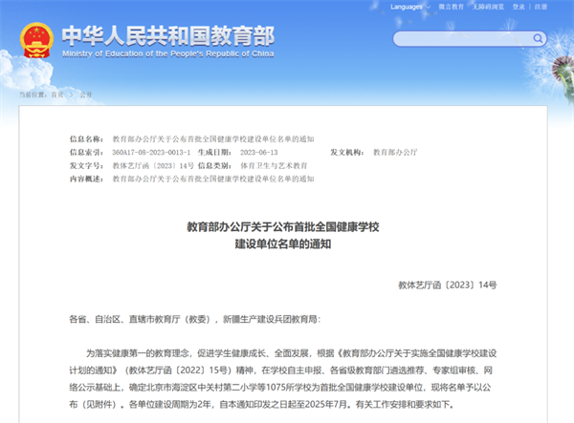574x423 pixels.
Task: Click the 信息索引 label
Action: click(86, 153)
